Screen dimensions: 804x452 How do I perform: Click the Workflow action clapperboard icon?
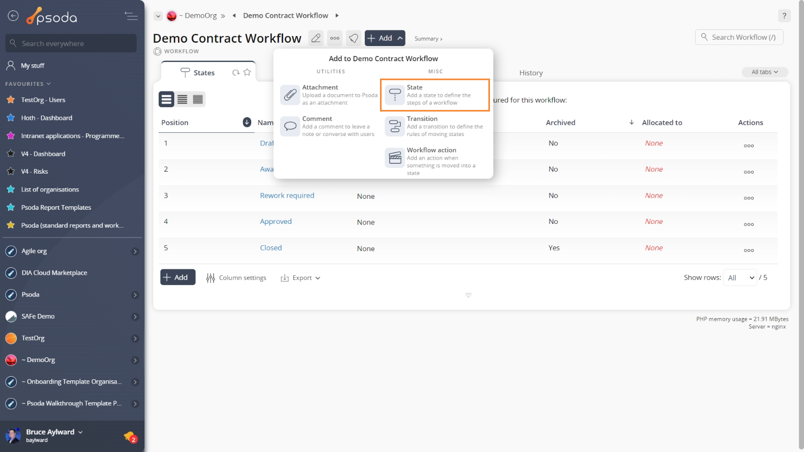(x=395, y=157)
